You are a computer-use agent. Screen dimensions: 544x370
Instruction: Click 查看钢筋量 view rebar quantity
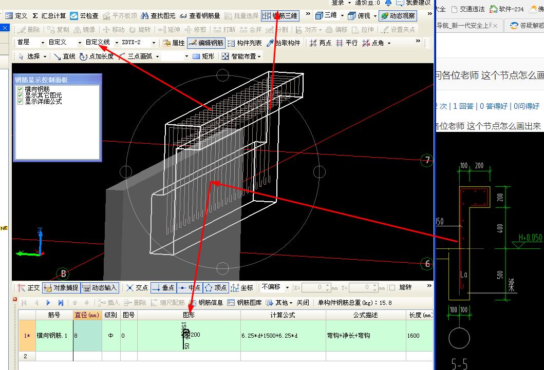[x=200, y=16]
